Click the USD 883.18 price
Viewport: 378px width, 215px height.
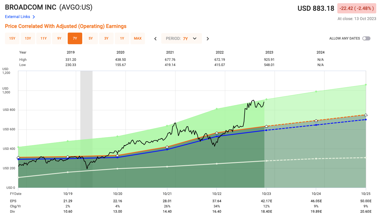point(316,8)
